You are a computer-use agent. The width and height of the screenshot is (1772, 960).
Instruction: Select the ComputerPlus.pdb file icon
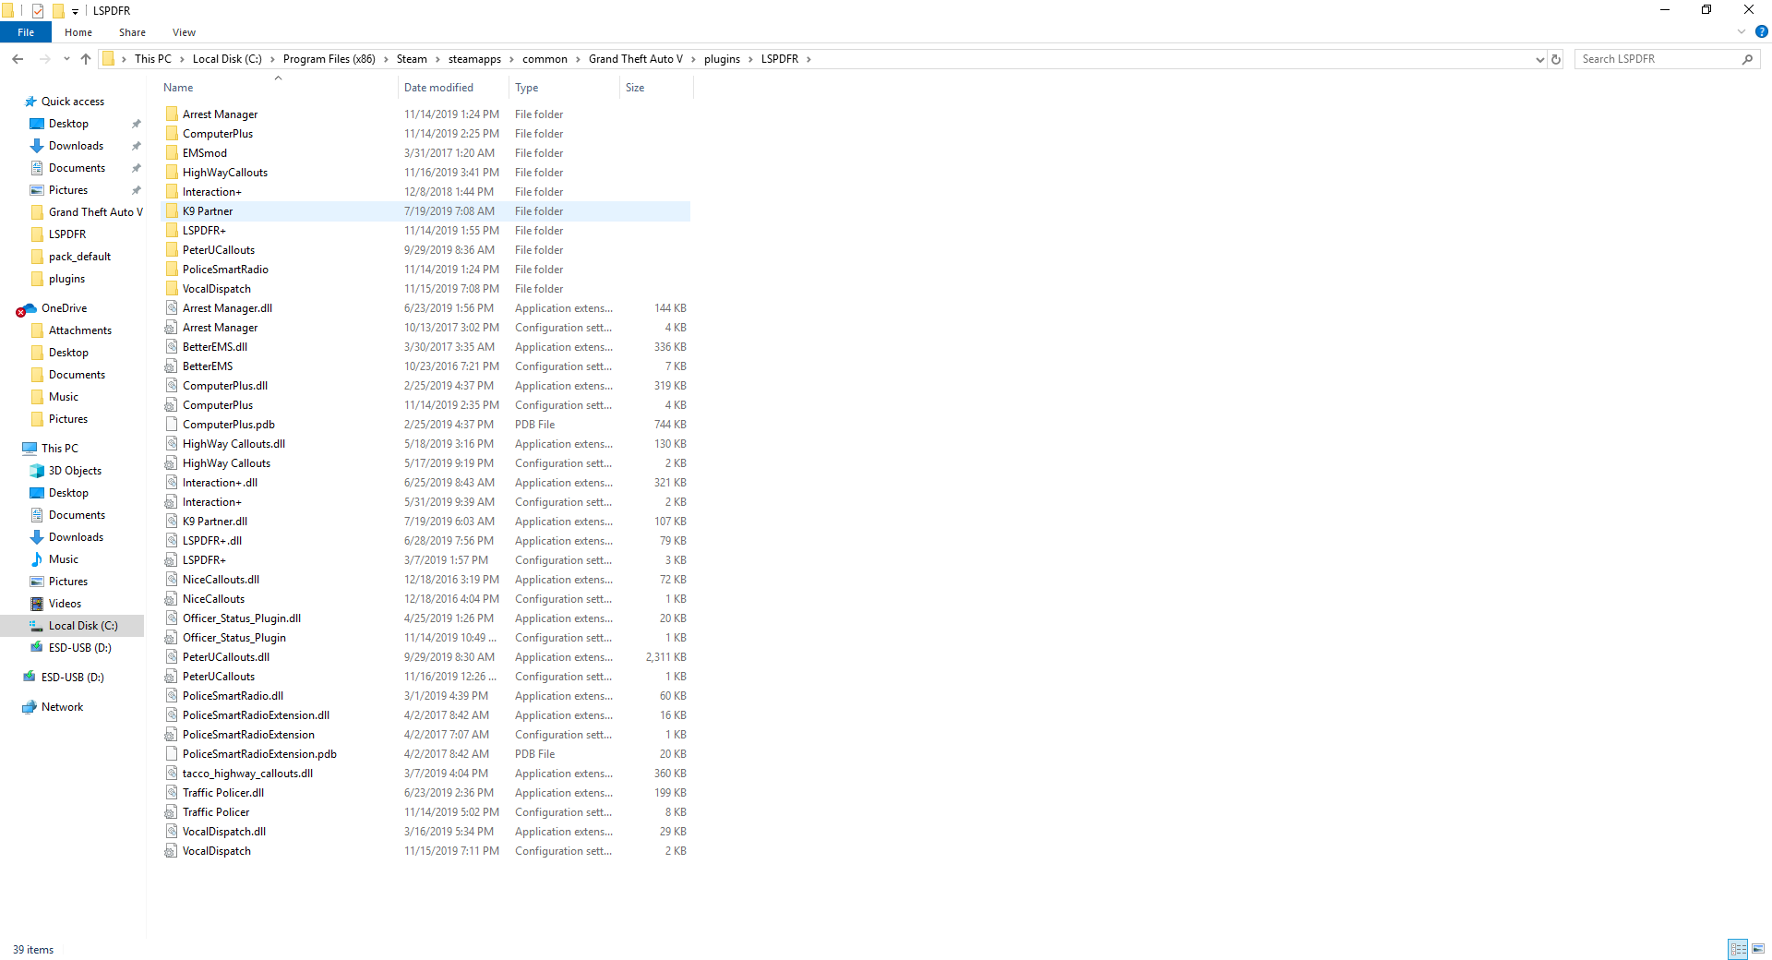click(x=172, y=425)
